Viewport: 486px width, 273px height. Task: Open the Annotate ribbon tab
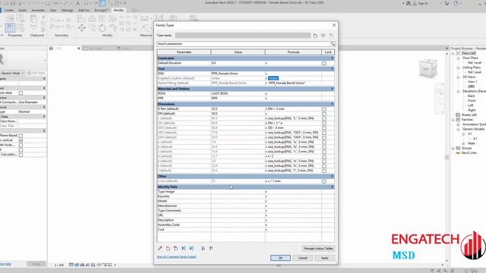point(38,10)
